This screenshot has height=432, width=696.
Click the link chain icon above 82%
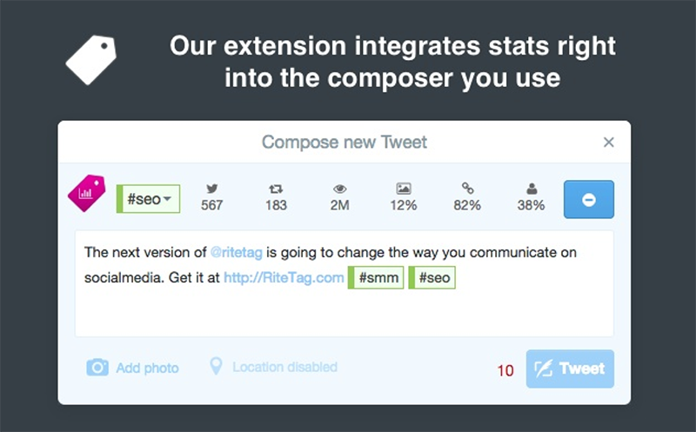tap(467, 188)
